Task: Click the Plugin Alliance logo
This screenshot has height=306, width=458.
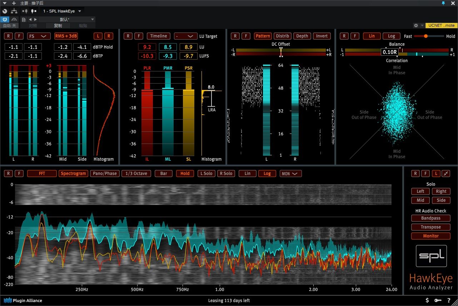Action: coord(23,301)
